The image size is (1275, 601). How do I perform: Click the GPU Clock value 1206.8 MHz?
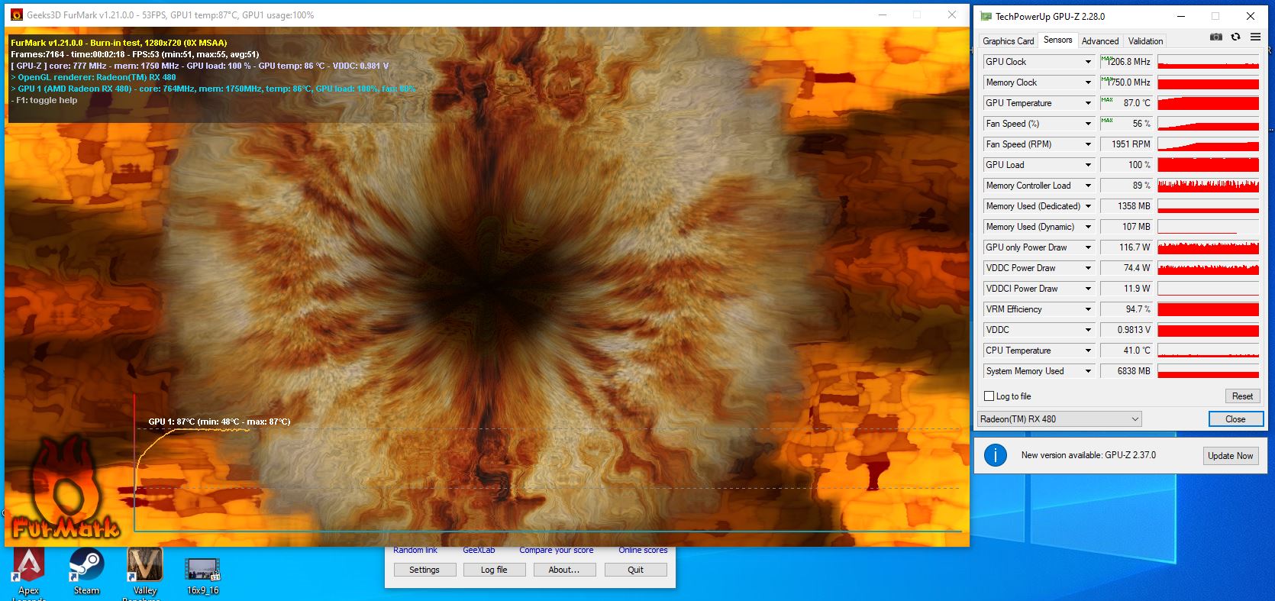[1128, 62]
